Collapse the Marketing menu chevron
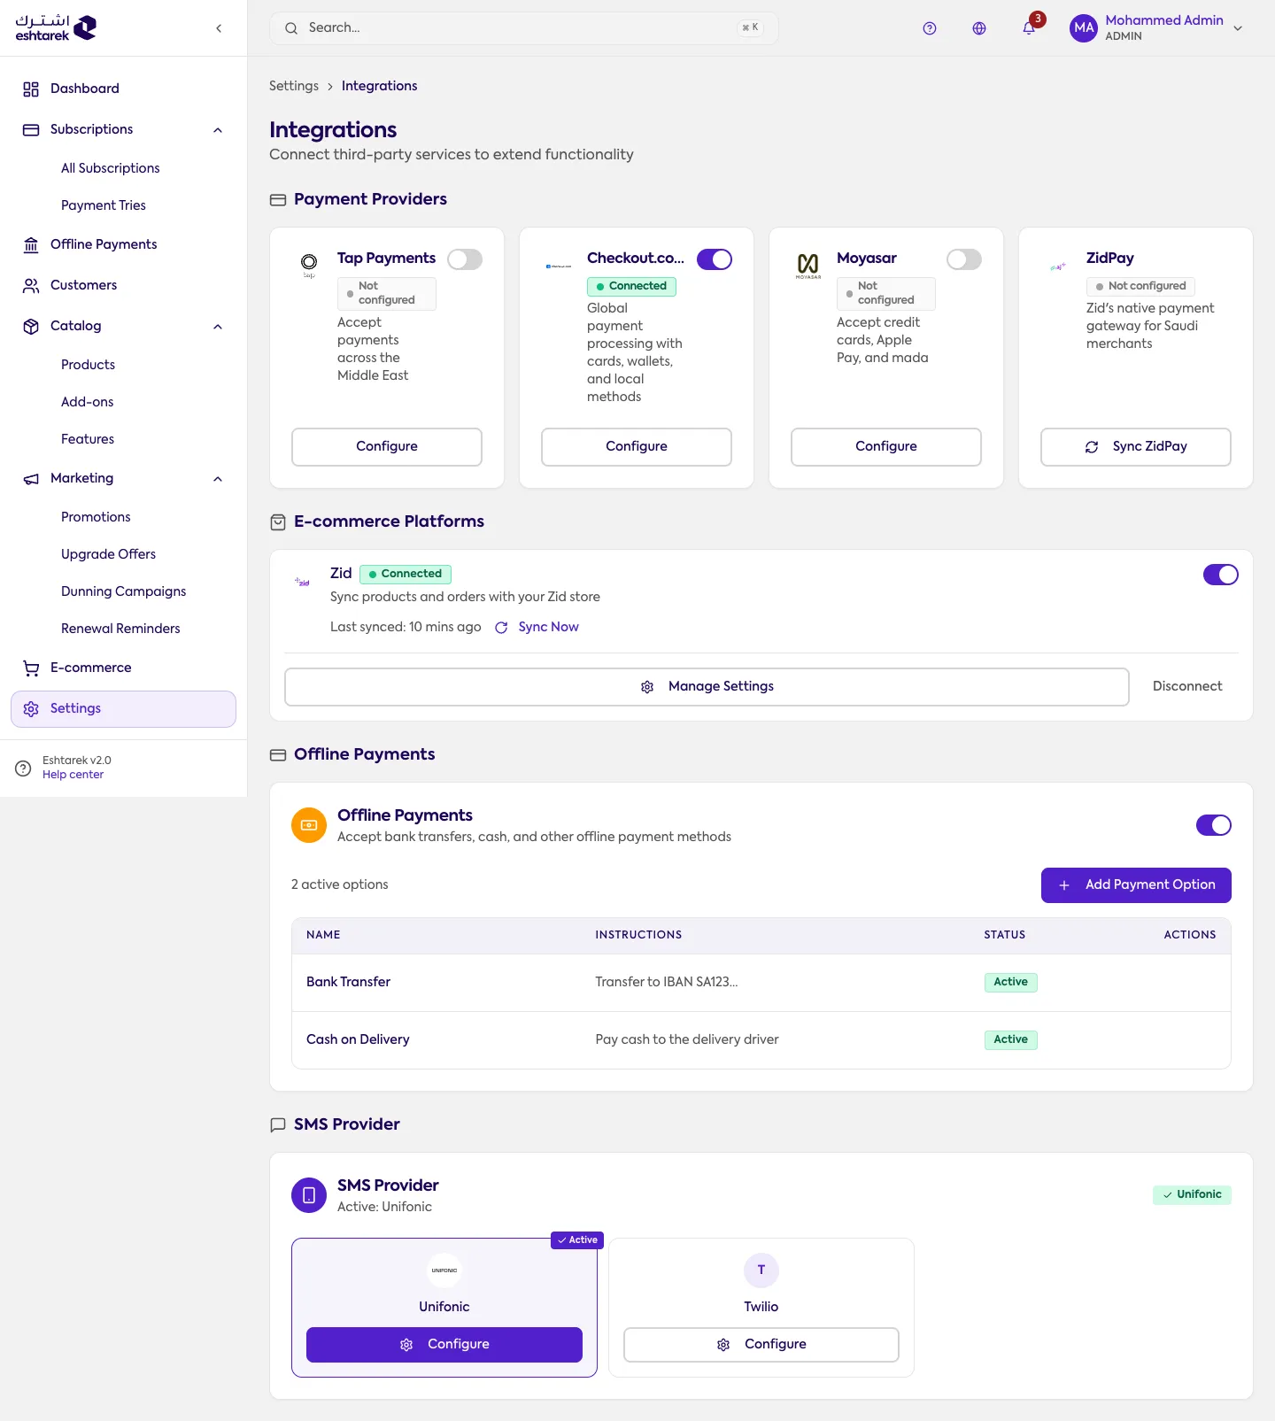The height and width of the screenshot is (1421, 1275). click(218, 479)
